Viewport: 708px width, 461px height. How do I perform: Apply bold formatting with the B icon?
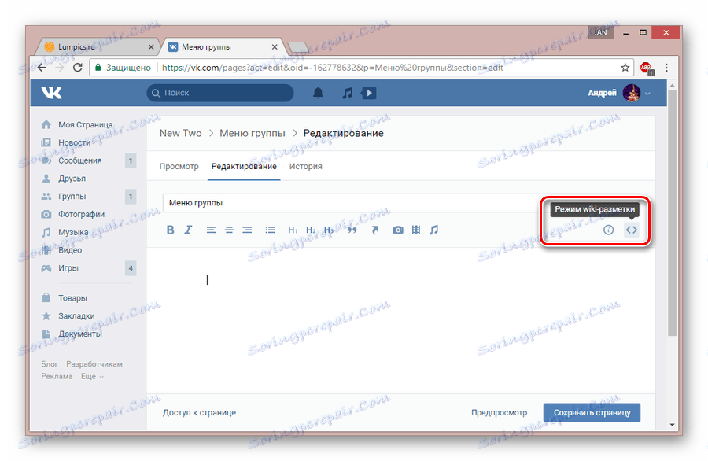point(170,230)
